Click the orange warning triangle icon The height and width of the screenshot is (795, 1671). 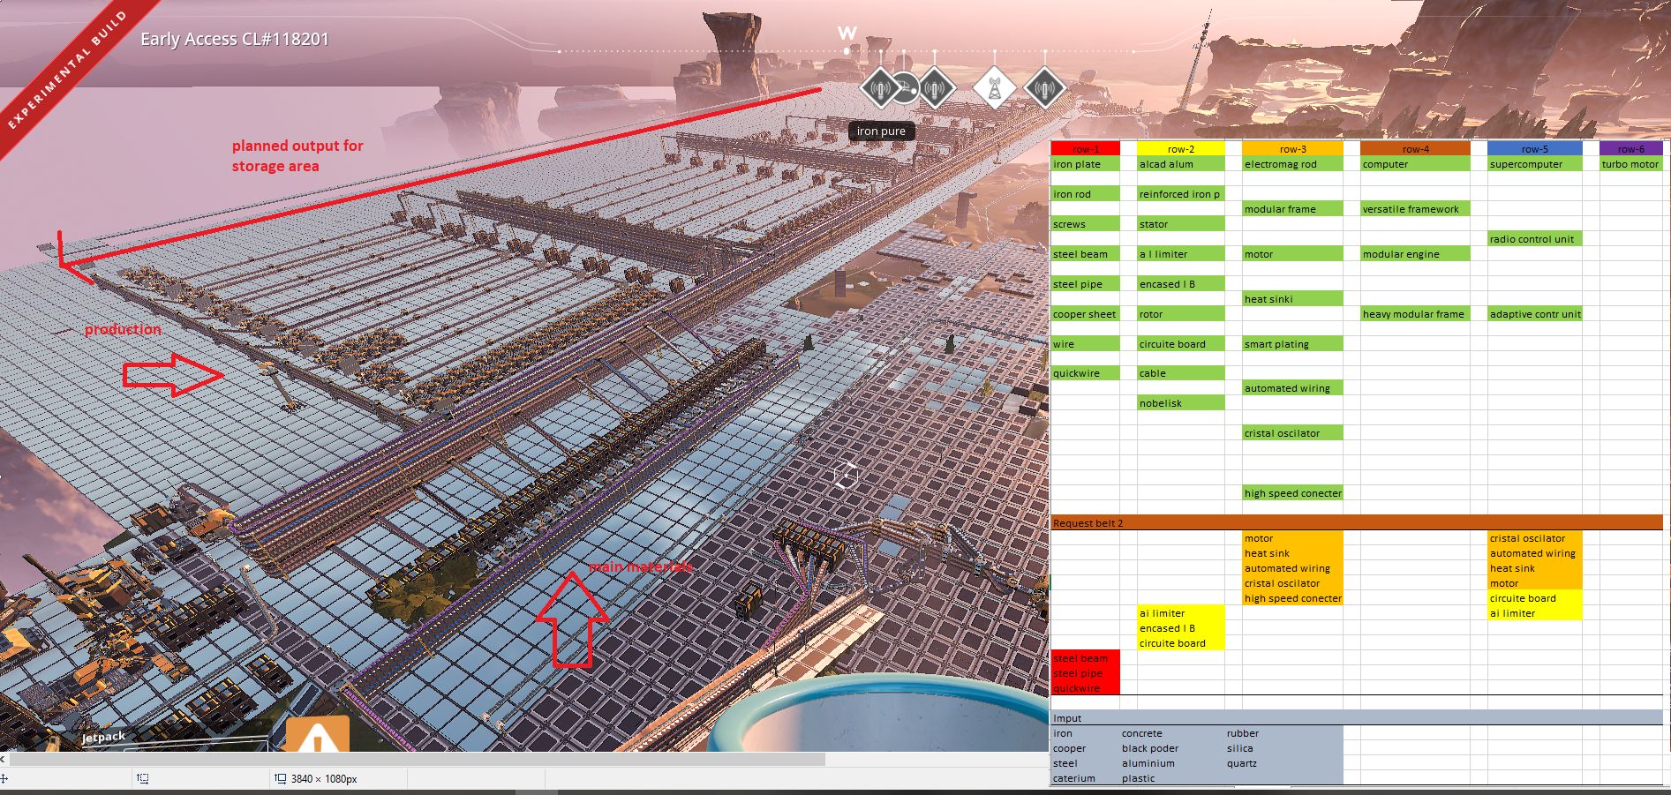tap(317, 736)
